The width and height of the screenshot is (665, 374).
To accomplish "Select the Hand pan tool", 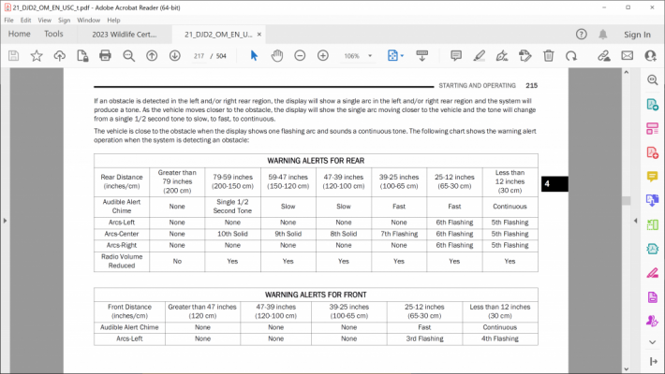I will [x=277, y=55].
